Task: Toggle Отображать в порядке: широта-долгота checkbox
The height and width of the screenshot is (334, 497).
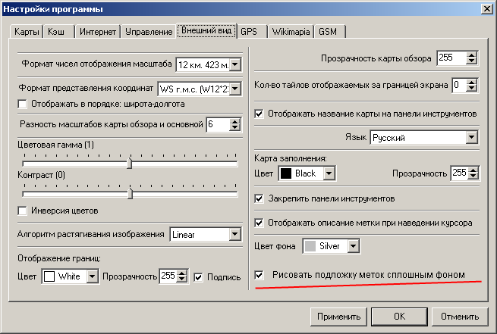Action: point(22,103)
